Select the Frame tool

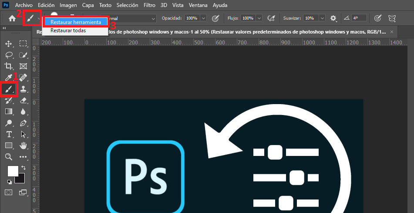tap(23, 66)
